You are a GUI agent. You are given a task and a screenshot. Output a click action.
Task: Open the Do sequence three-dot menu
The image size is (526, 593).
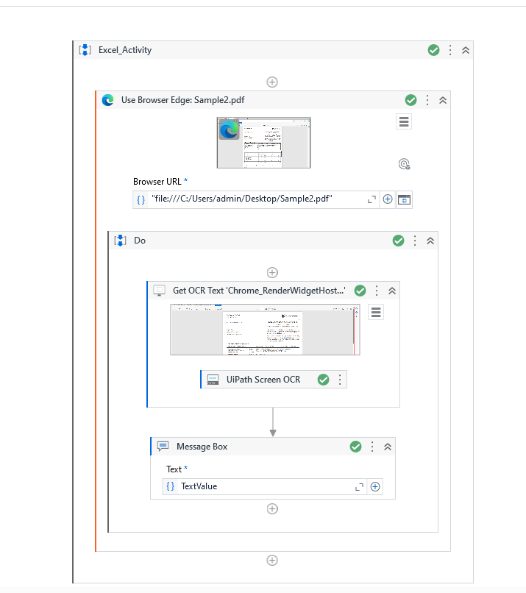click(x=415, y=241)
